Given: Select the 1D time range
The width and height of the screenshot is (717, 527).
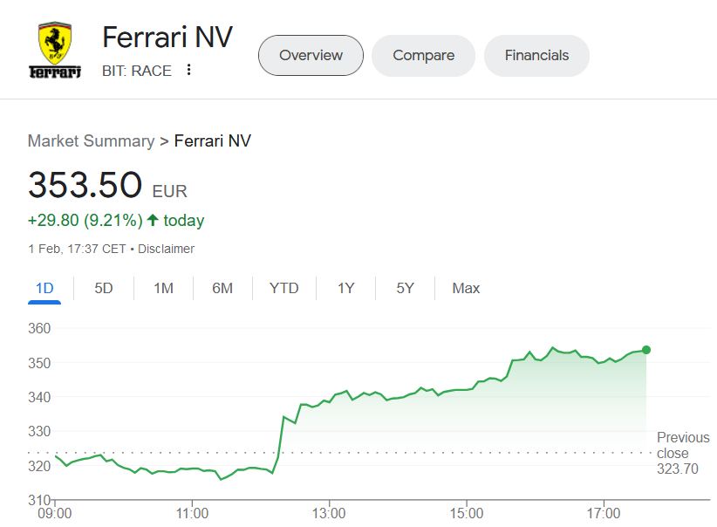Looking at the screenshot, I should [x=44, y=288].
